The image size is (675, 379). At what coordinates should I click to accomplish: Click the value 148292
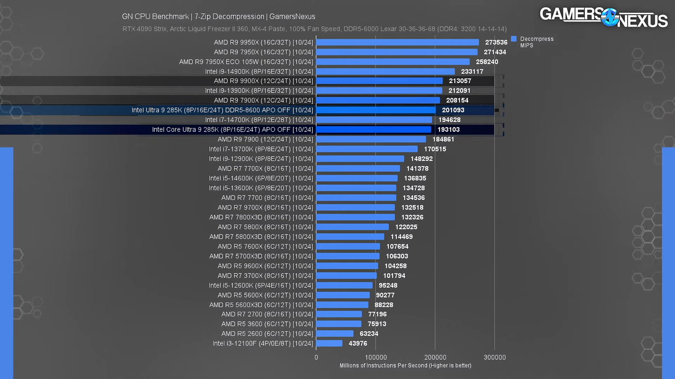422,159
